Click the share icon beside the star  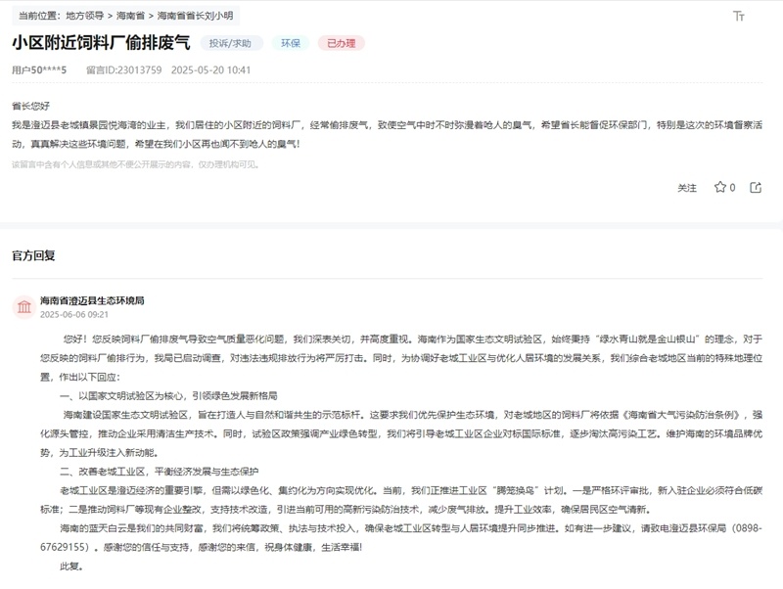(756, 187)
